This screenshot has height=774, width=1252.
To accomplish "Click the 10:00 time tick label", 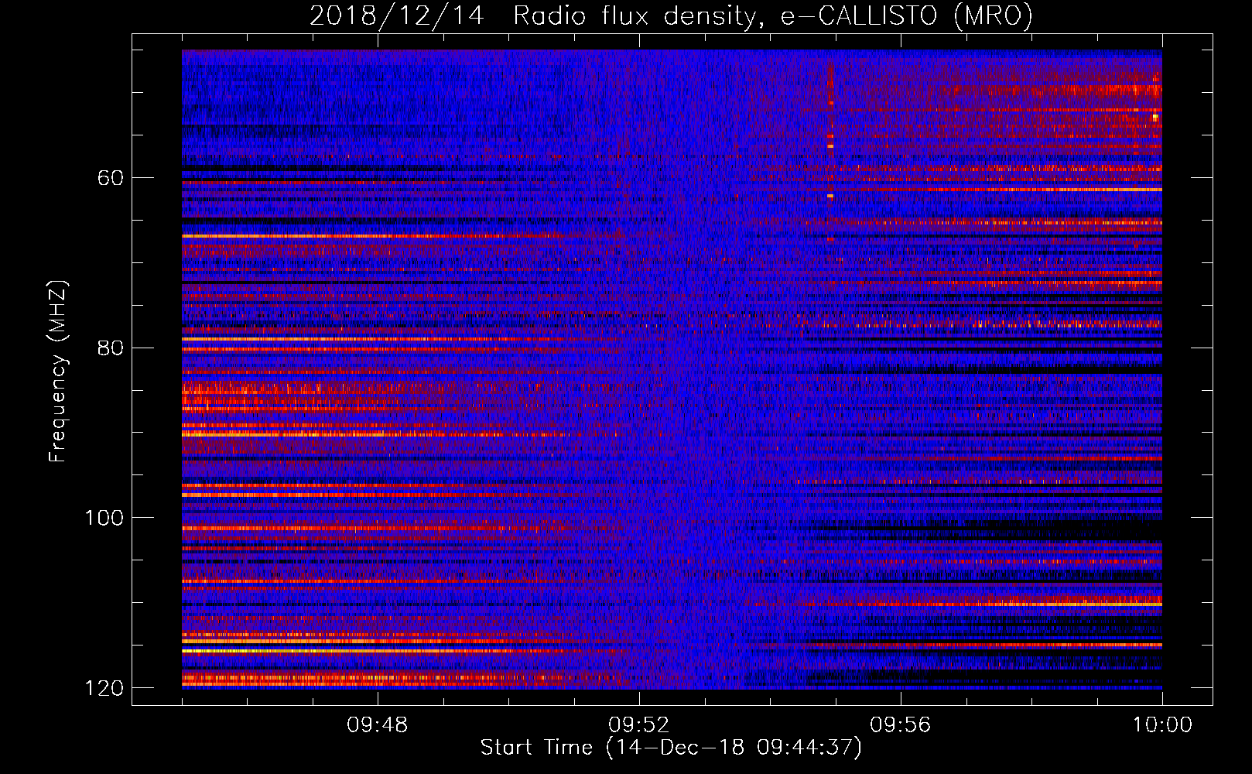I will (1162, 725).
